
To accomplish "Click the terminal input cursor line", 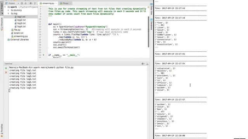I will tap(9, 90).
